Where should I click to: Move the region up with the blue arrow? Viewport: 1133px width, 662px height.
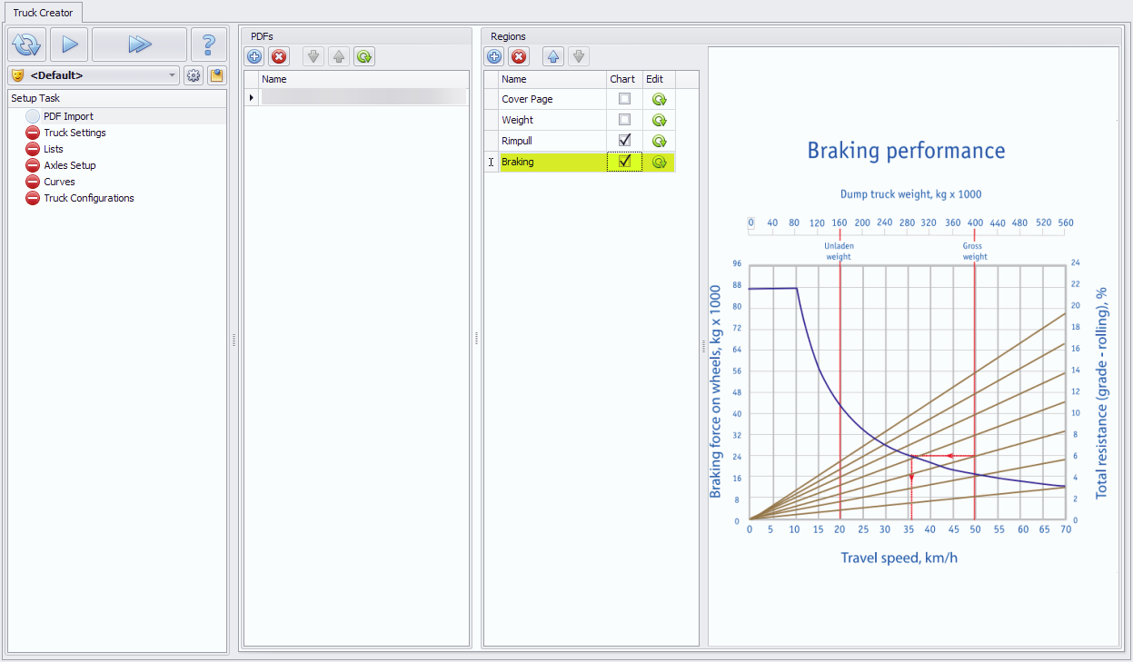pos(553,56)
